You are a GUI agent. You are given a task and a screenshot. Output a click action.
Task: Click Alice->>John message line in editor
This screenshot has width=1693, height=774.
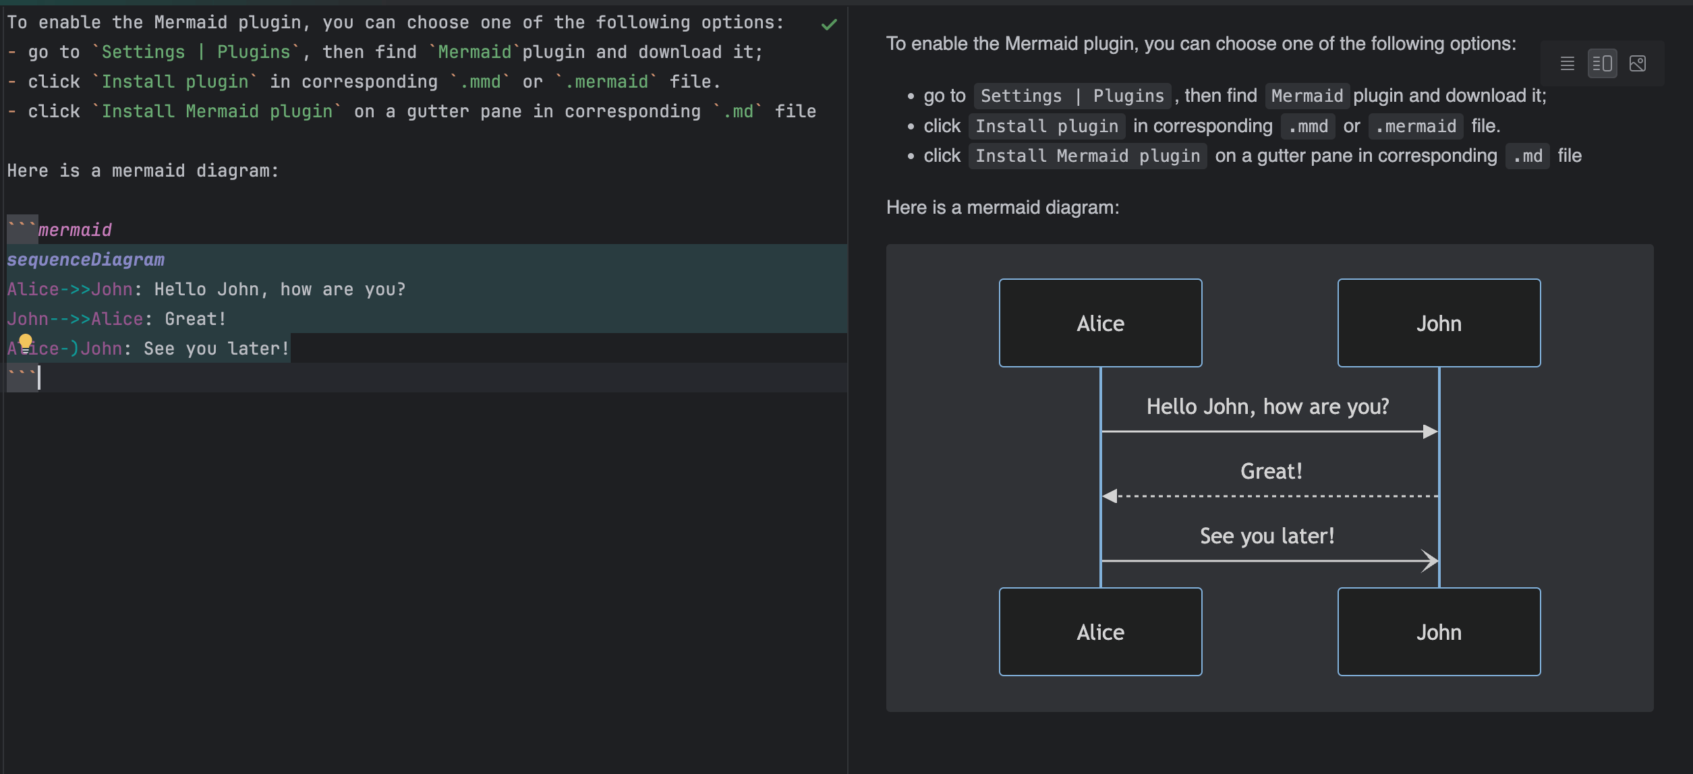[205, 287]
